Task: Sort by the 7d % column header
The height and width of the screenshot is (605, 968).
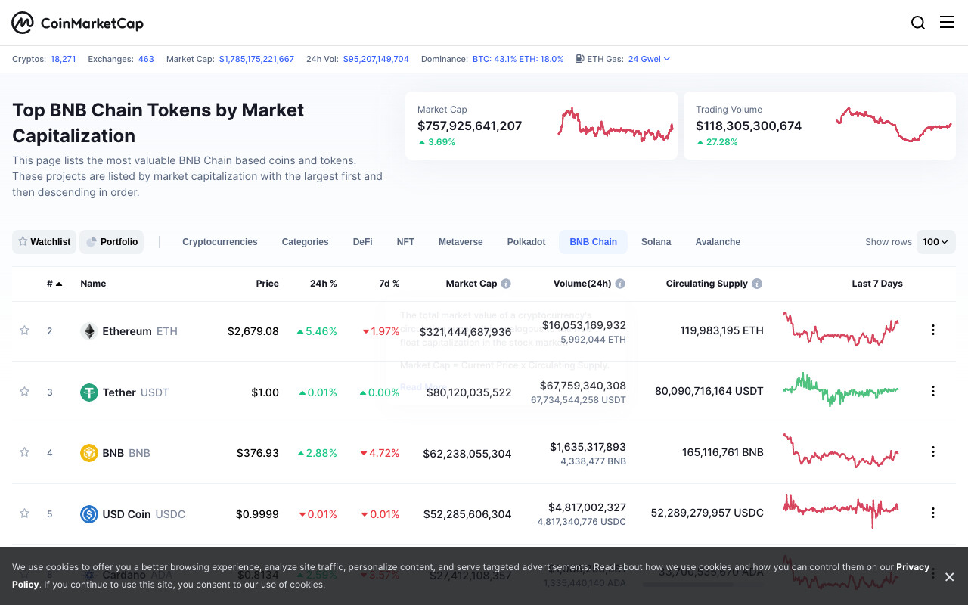Action: (x=389, y=284)
